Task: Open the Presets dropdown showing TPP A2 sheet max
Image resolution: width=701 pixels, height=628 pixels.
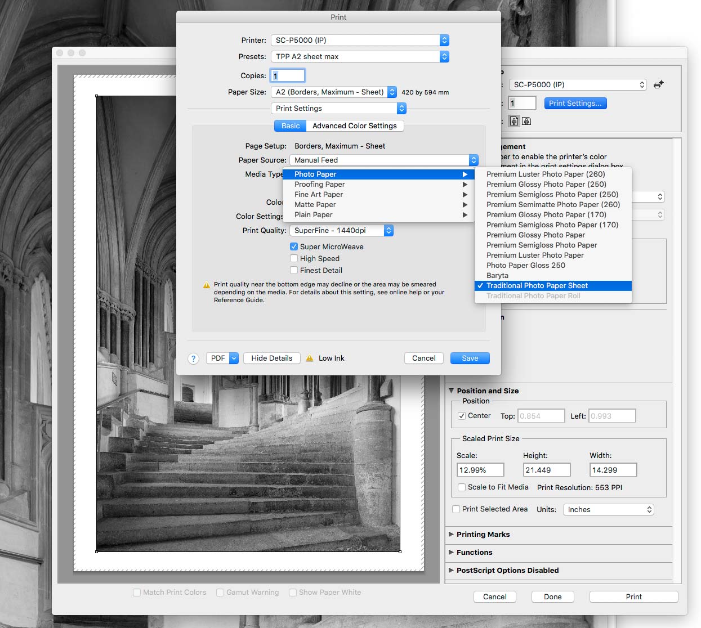Action: [360, 57]
